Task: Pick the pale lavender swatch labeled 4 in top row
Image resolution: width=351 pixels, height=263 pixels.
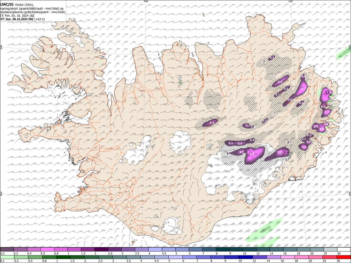Action: 155,250
